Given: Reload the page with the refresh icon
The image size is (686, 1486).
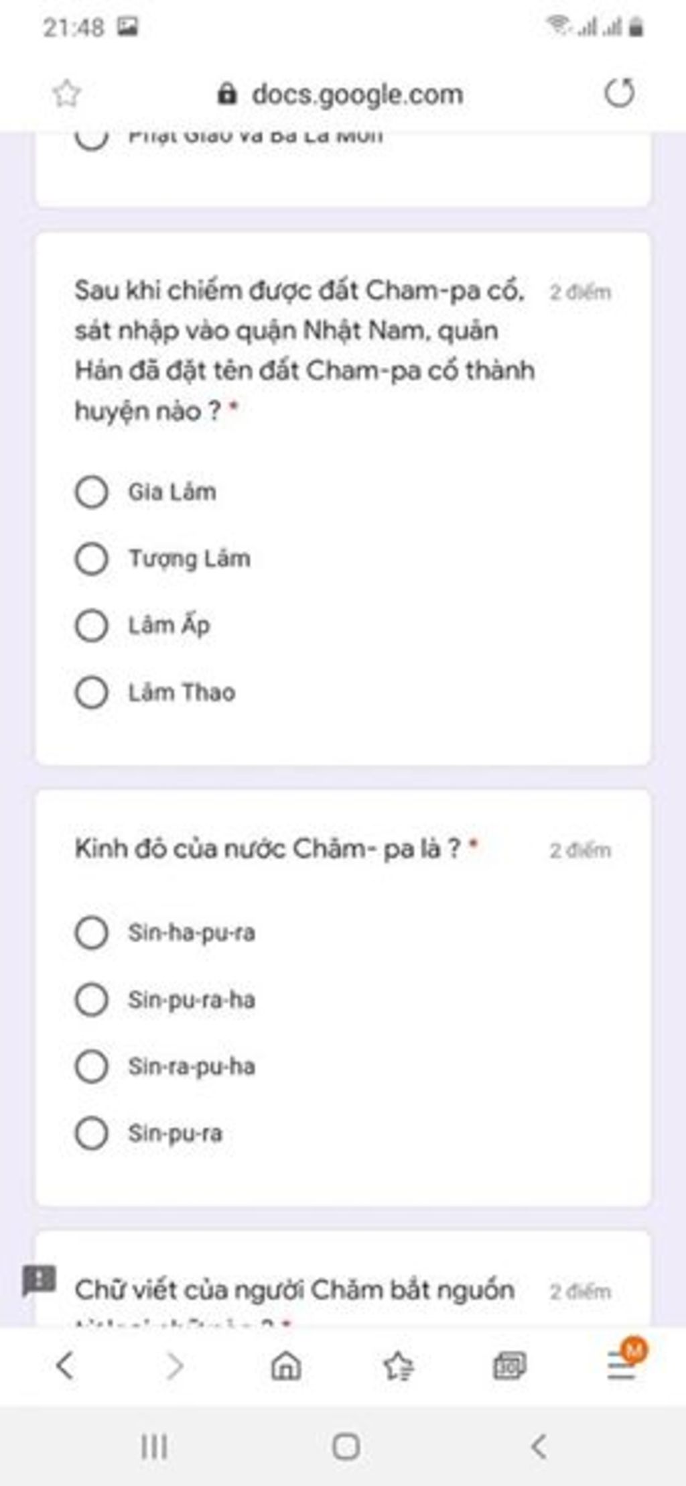Looking at the screenshot, I should tap(619, 93).
